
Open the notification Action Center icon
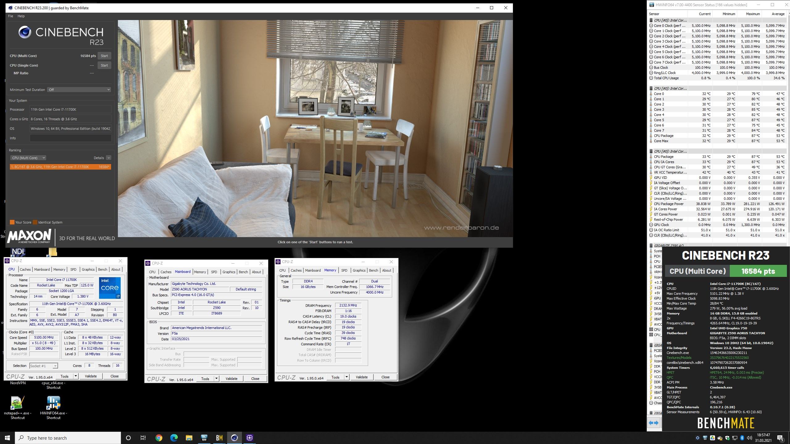coord(780,438)
